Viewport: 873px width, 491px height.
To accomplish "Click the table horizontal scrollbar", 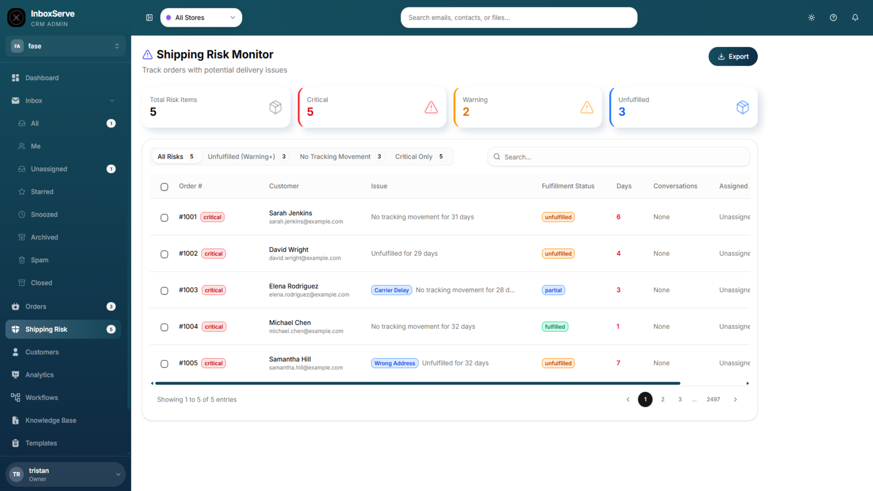I will coord(418,384).
